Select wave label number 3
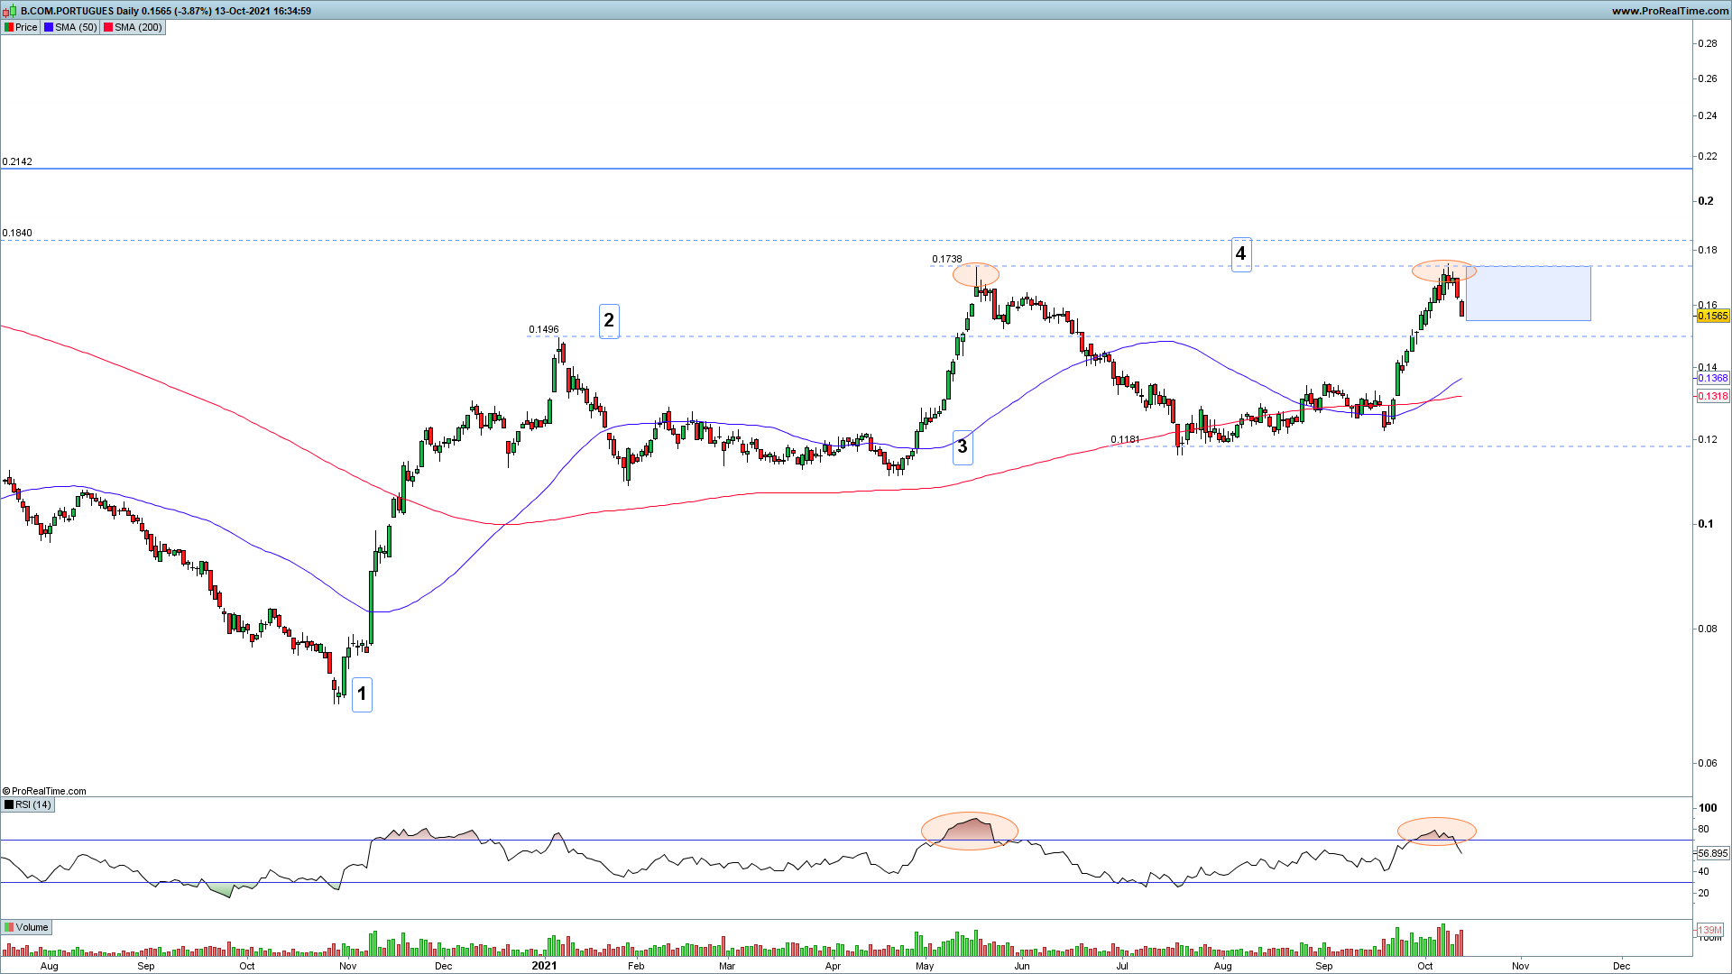Image resolution: width=1732 pixels, height=974 pixels. [963, 446]
